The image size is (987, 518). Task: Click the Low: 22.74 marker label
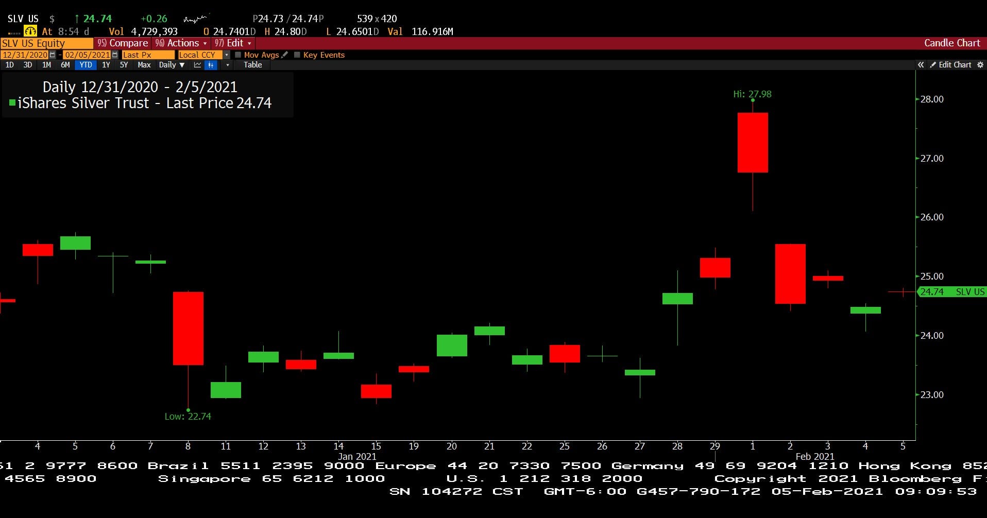188,417
